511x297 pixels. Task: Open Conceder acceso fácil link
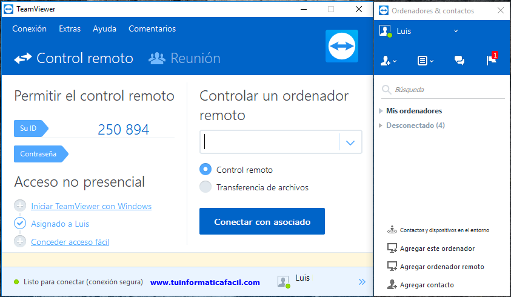(70, 242)
